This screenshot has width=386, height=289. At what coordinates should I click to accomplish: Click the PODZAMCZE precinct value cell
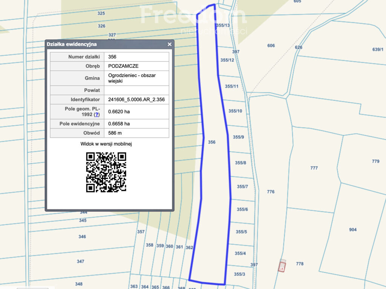click(136, 66)
